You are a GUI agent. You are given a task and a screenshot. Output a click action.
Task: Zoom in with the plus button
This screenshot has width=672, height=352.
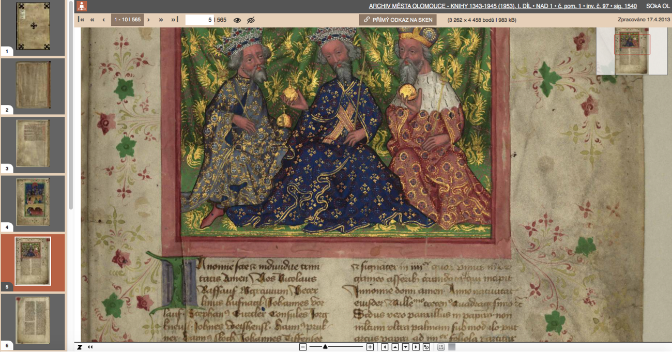click(x=370, y=347)
